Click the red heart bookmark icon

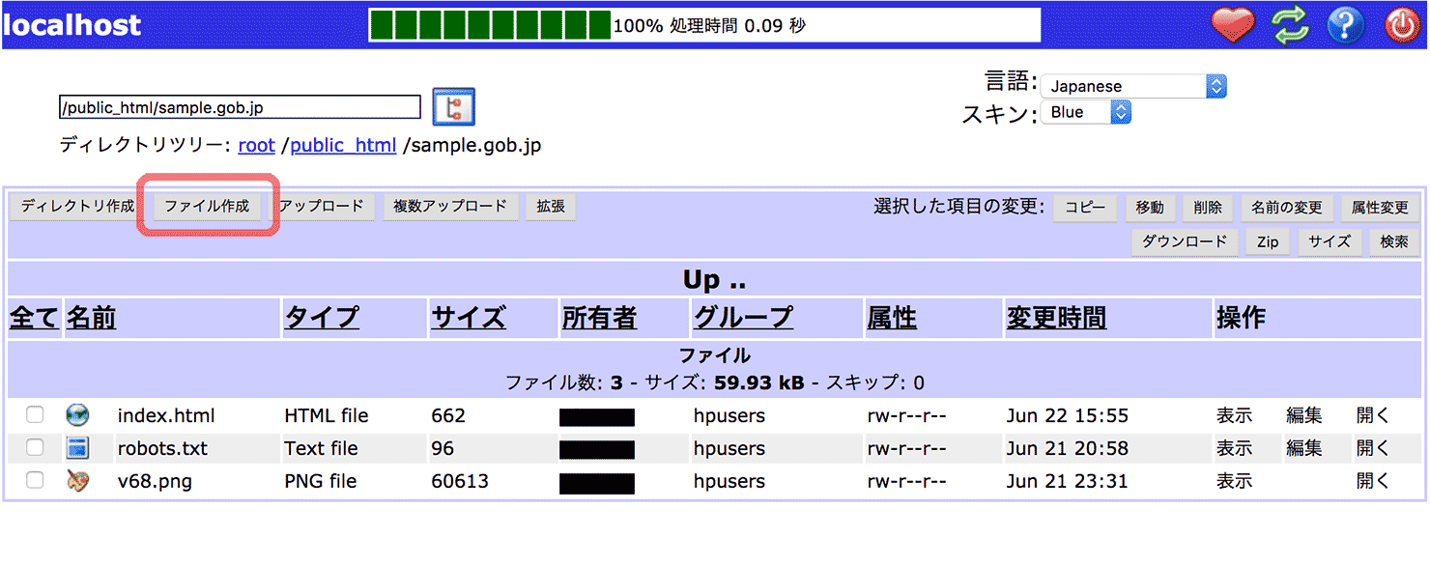click(1233, 24)
